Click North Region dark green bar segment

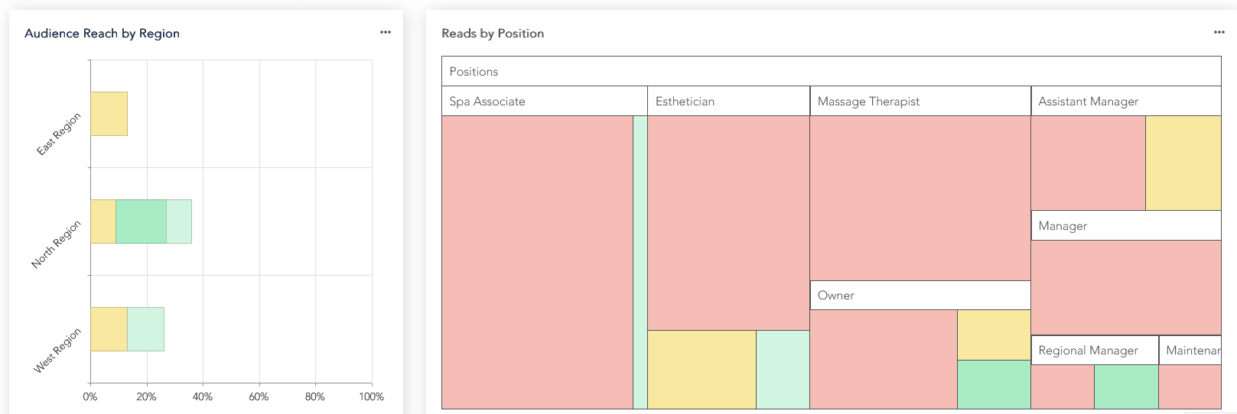coord(141,222)
